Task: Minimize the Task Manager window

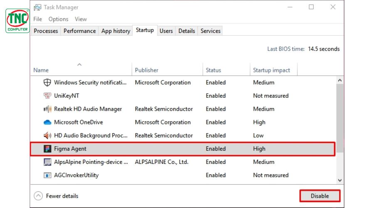Action: tap(290, 7)
